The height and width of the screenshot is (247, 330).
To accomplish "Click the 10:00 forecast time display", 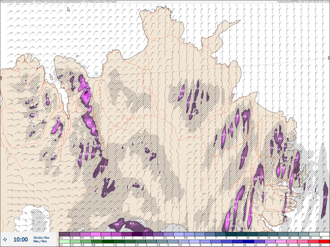I will pos(21,240).
